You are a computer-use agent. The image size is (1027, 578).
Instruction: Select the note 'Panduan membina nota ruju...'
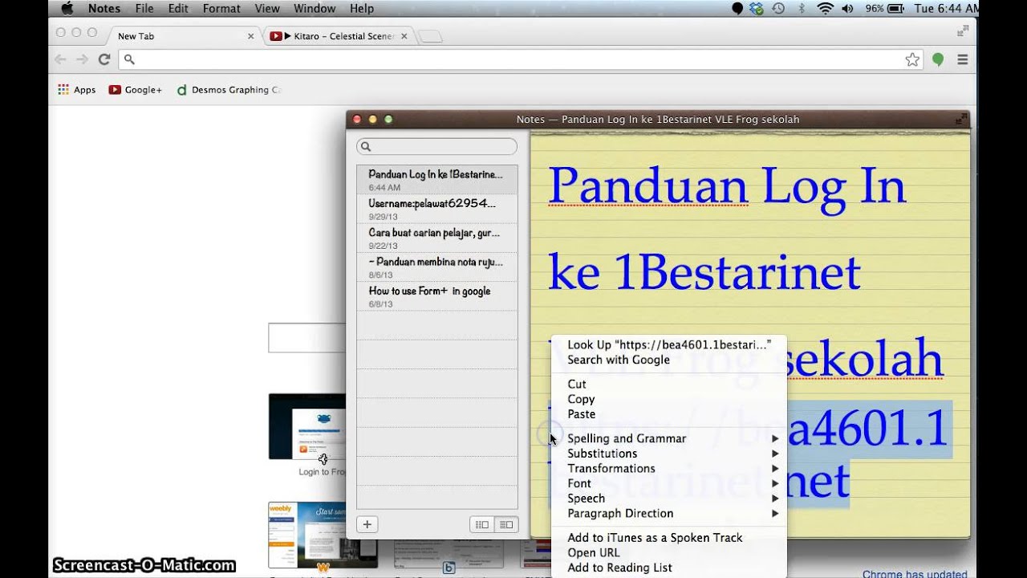(437, 267)
